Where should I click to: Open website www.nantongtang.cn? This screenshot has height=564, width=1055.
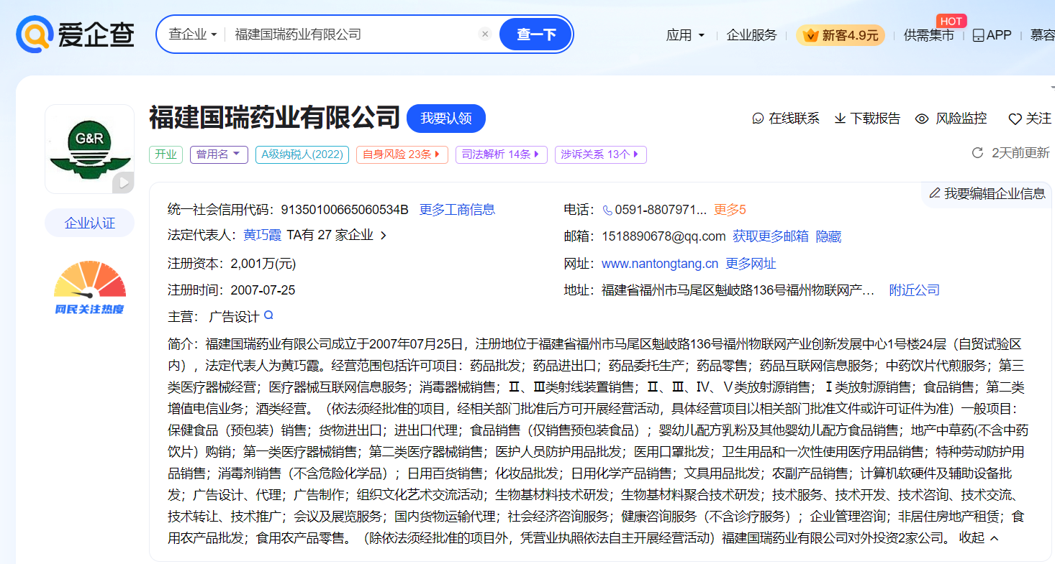pos(660,264)
